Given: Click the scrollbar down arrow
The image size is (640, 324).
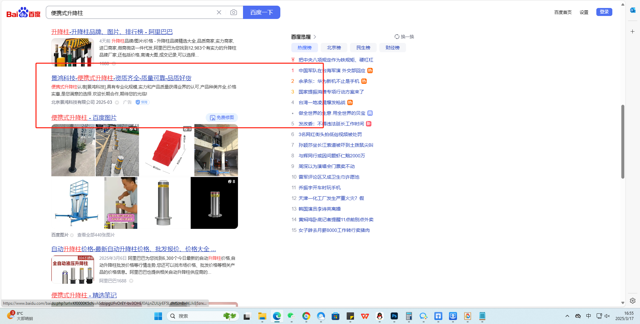Looking at the screenshot, I should [623, 303].
